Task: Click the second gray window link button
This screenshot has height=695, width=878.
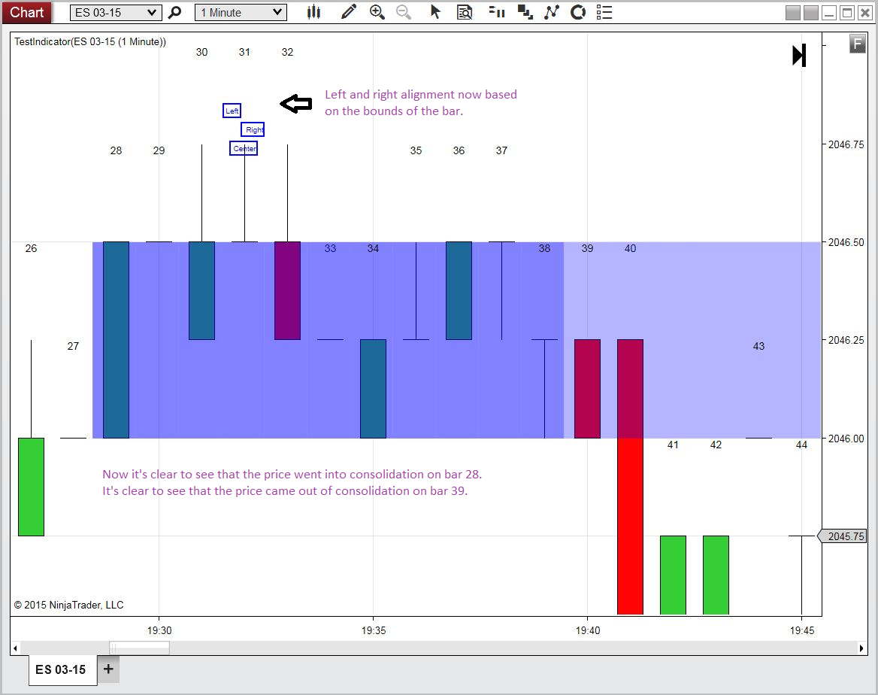Action: click(x=811, y=13)
